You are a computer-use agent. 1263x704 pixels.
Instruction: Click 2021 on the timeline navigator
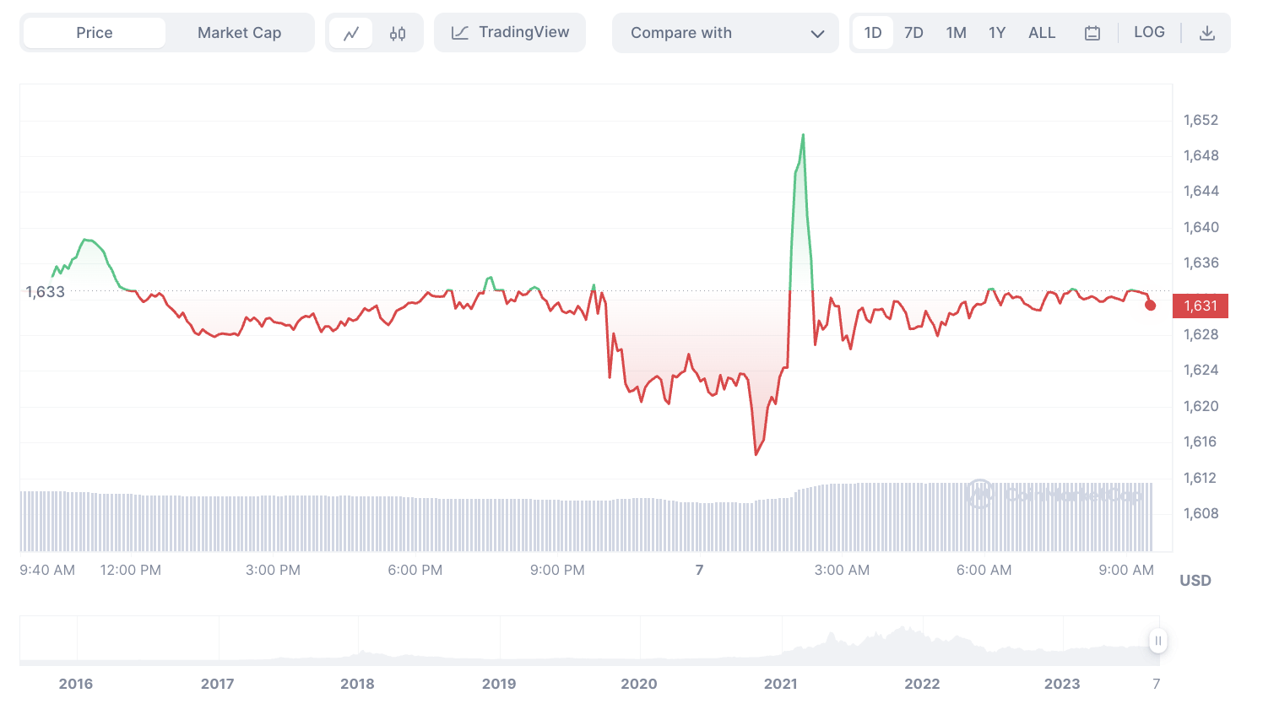[780, 683]
